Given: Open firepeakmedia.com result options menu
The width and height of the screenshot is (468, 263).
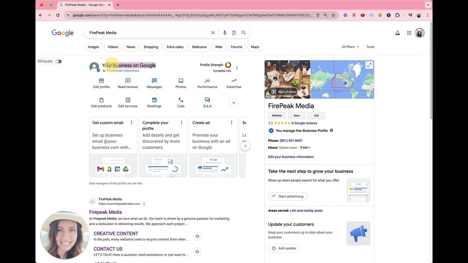Looking at the screenshot, I should tap(144, 204).
